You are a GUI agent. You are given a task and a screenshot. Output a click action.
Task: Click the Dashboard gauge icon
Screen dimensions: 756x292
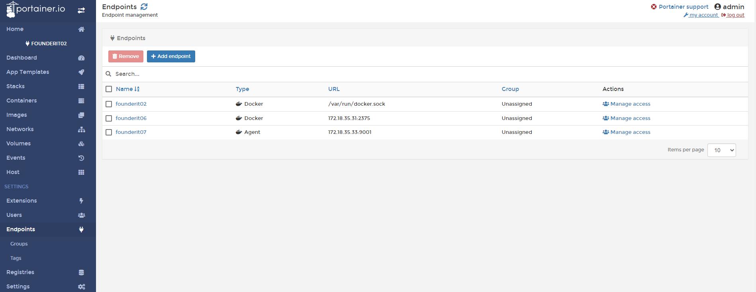click(x=81, y=58)
